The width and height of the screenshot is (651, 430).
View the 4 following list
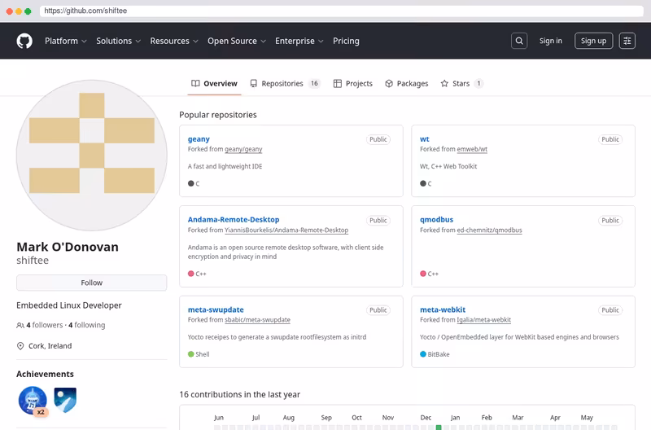[87, 325]
